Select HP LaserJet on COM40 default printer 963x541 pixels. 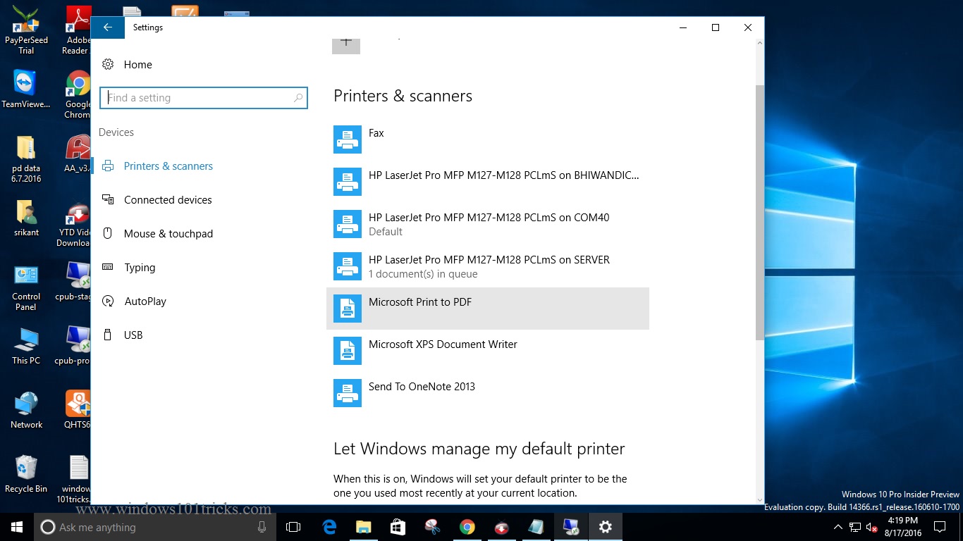tap(488, 224)
